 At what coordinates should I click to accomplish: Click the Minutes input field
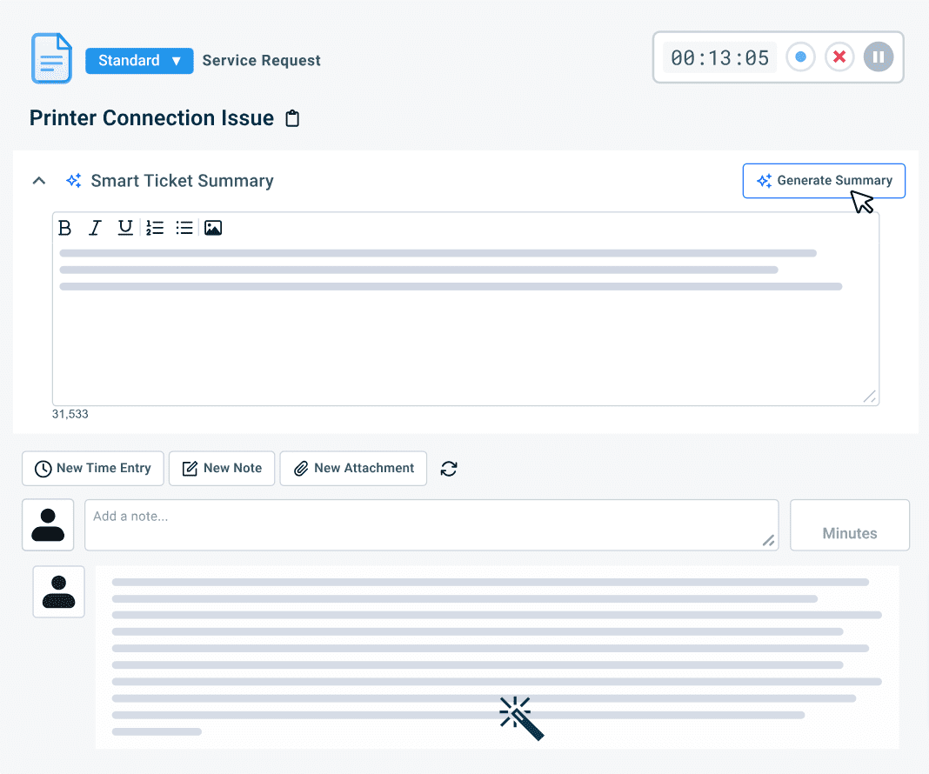click(x=850, y=524)
